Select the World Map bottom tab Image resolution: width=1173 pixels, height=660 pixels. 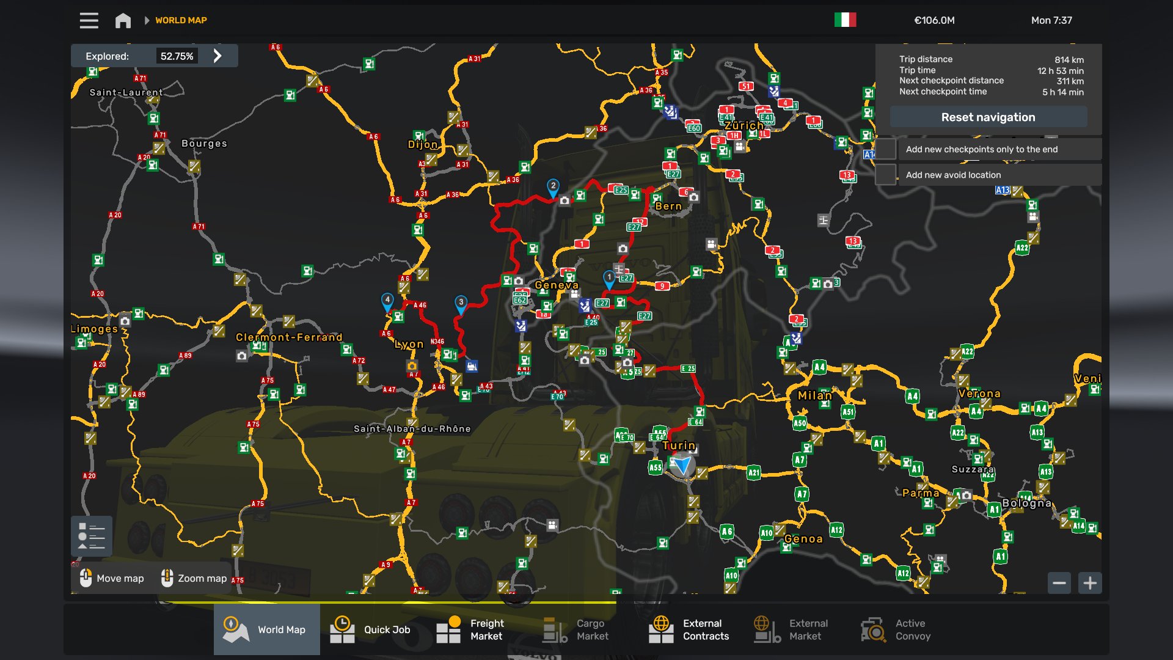[x=266, y=629]
